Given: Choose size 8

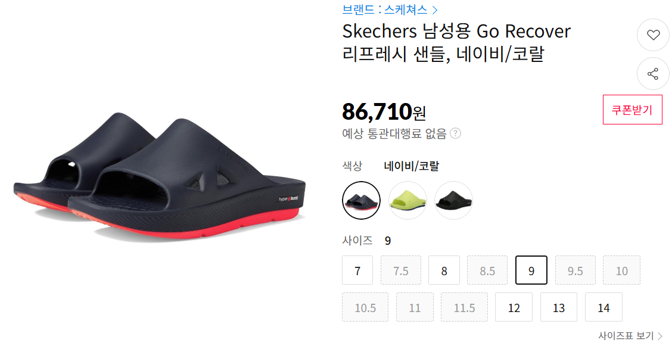Looking at the screenshot, I should pos(444,270).
